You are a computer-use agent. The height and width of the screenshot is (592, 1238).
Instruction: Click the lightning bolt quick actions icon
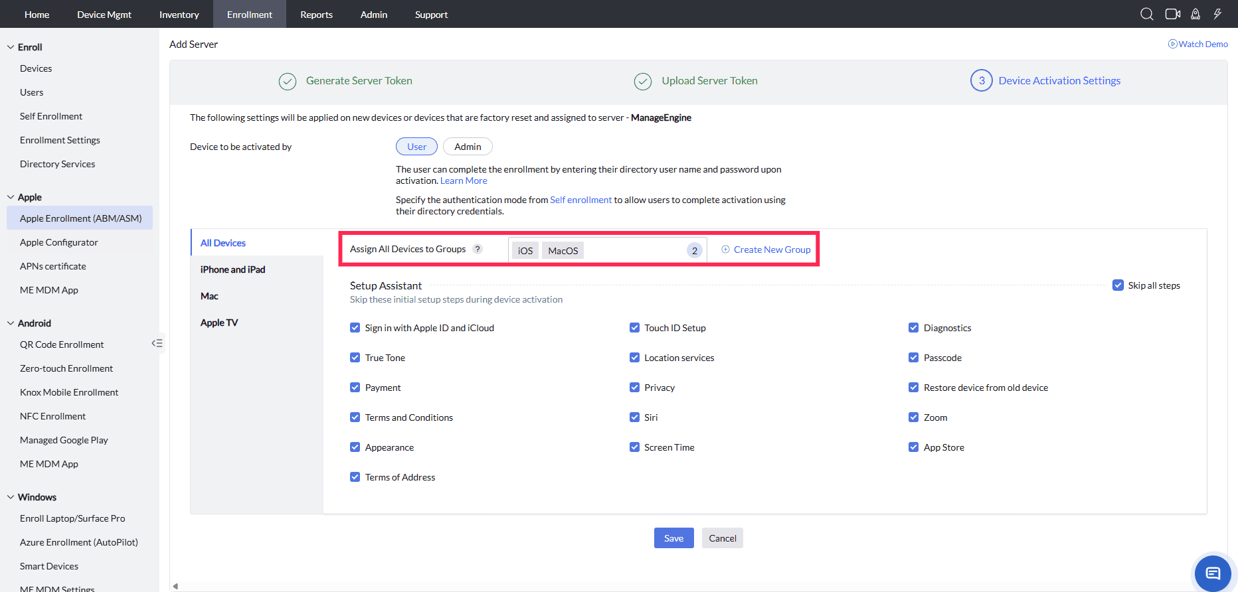[x=1217, y=14]
